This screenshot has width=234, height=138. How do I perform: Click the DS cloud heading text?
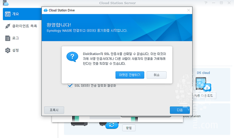tap(203, 73)
